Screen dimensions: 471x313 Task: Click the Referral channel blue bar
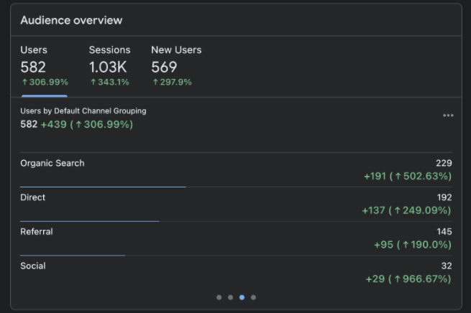(72, 255)
